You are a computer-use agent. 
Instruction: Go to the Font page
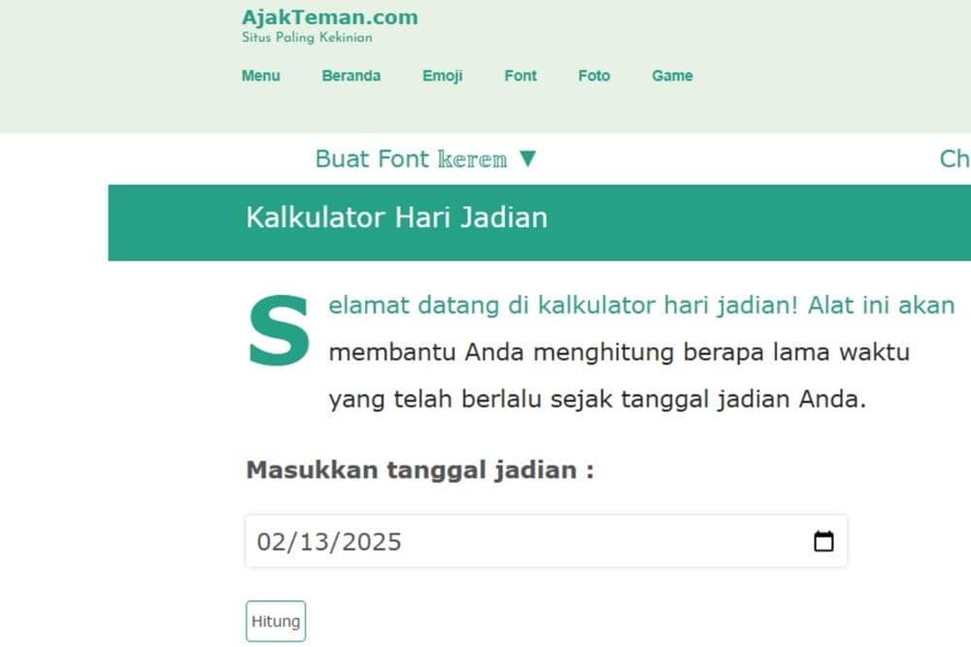519,76
